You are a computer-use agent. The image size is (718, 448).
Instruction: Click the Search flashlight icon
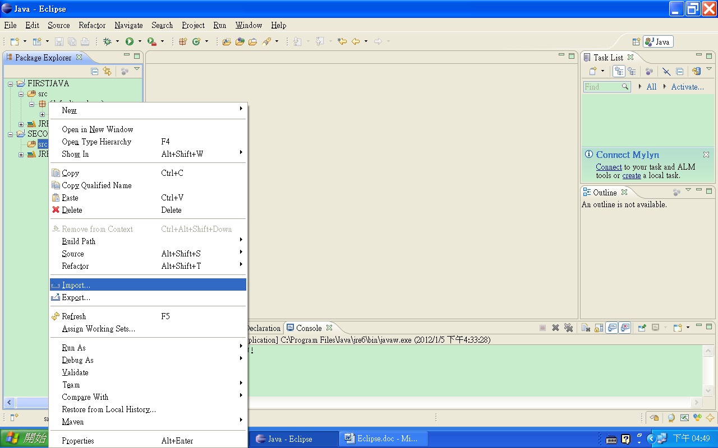click(266, 41)
